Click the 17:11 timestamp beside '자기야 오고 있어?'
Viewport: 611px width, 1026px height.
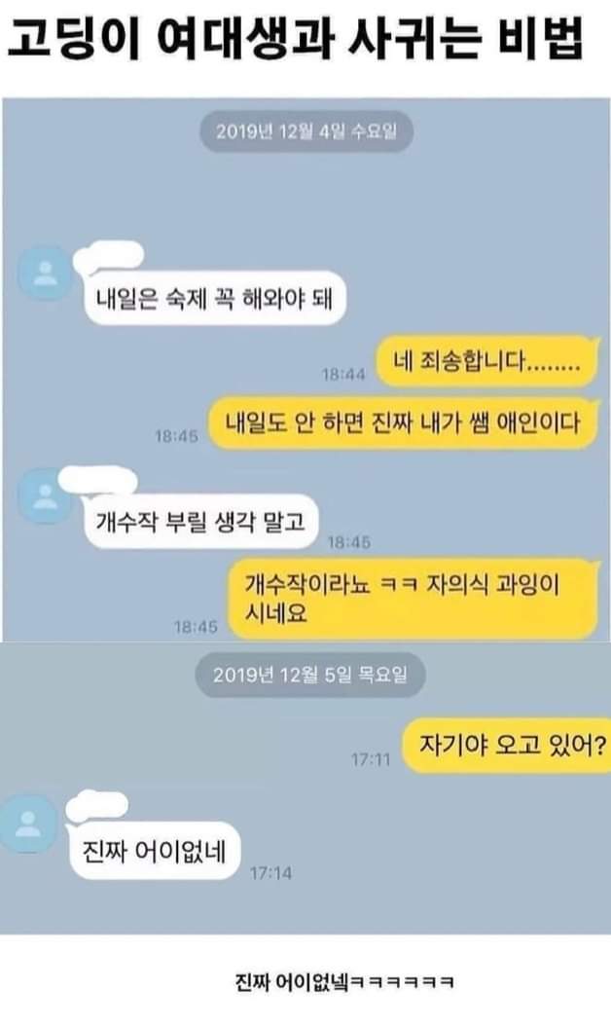tap(371, 759)
